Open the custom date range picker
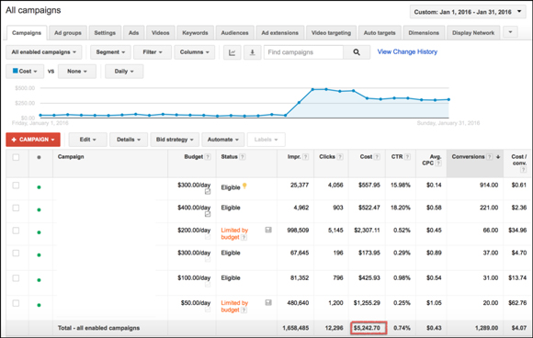Image resolution: width=533 pixels, height=338 pixels. pos(468,12)
